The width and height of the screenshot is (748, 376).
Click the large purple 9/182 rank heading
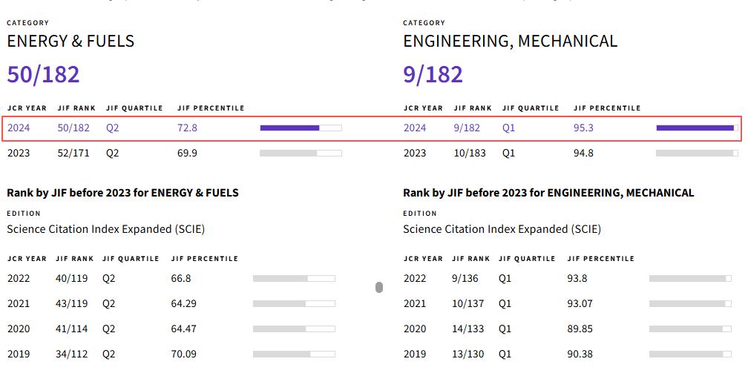click(433, 74)
